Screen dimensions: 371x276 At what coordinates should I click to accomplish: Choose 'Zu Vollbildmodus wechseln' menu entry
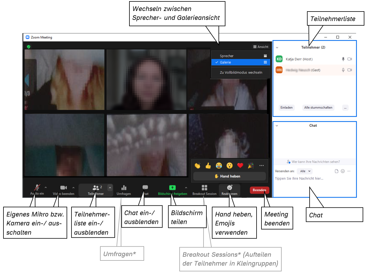click(x=241, y=73)
